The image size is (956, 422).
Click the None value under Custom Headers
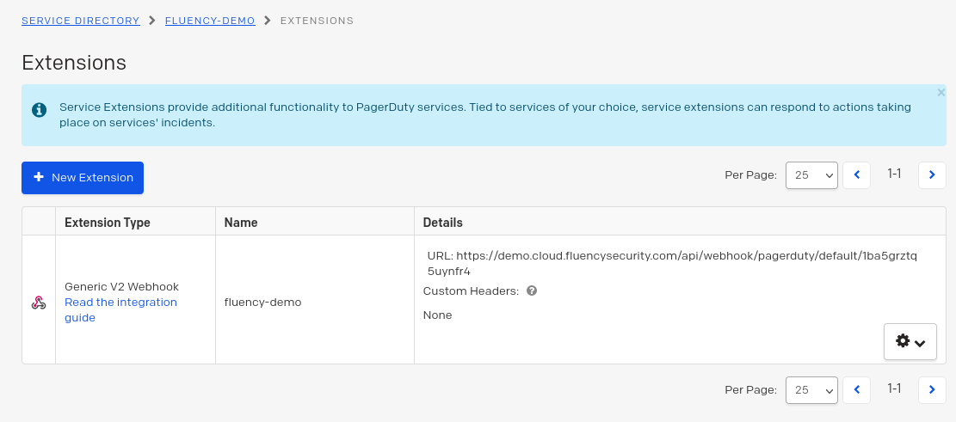437,315
